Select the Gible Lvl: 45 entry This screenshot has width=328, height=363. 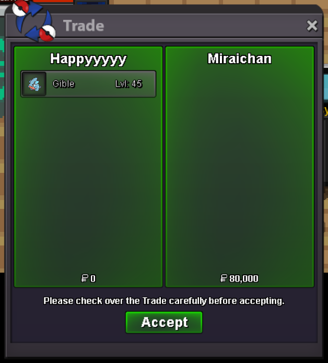[x=88, y=84]
